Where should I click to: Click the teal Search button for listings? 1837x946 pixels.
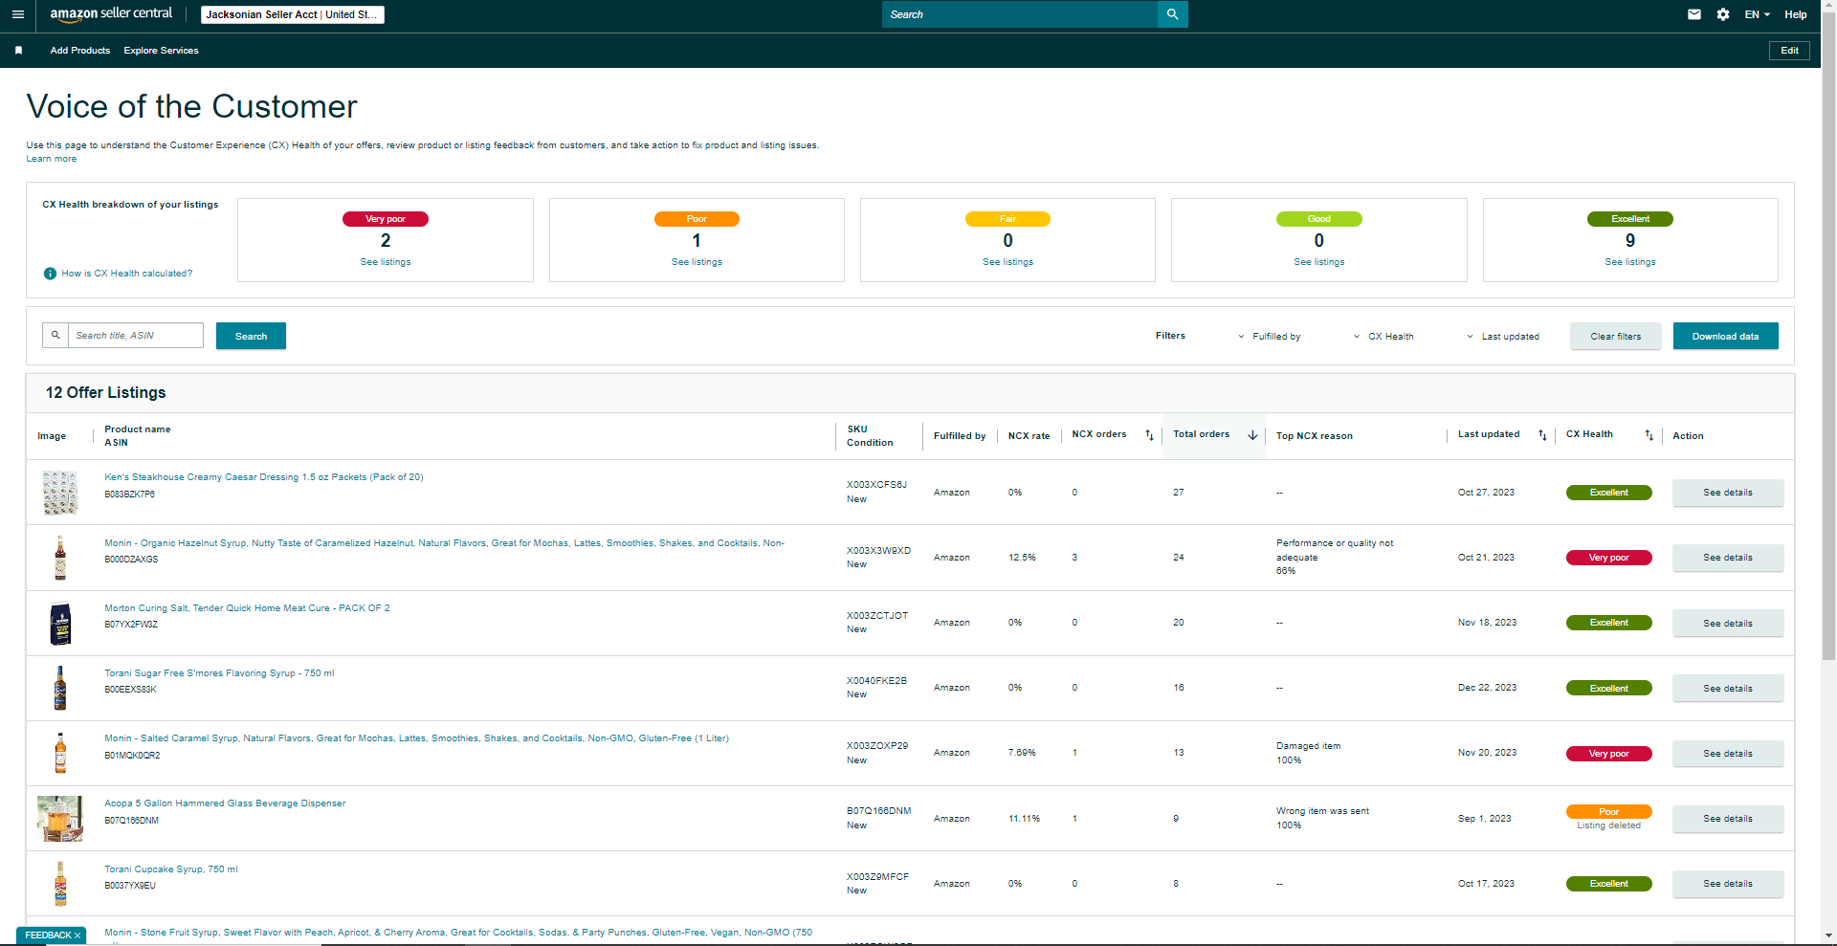coord(251,336)
